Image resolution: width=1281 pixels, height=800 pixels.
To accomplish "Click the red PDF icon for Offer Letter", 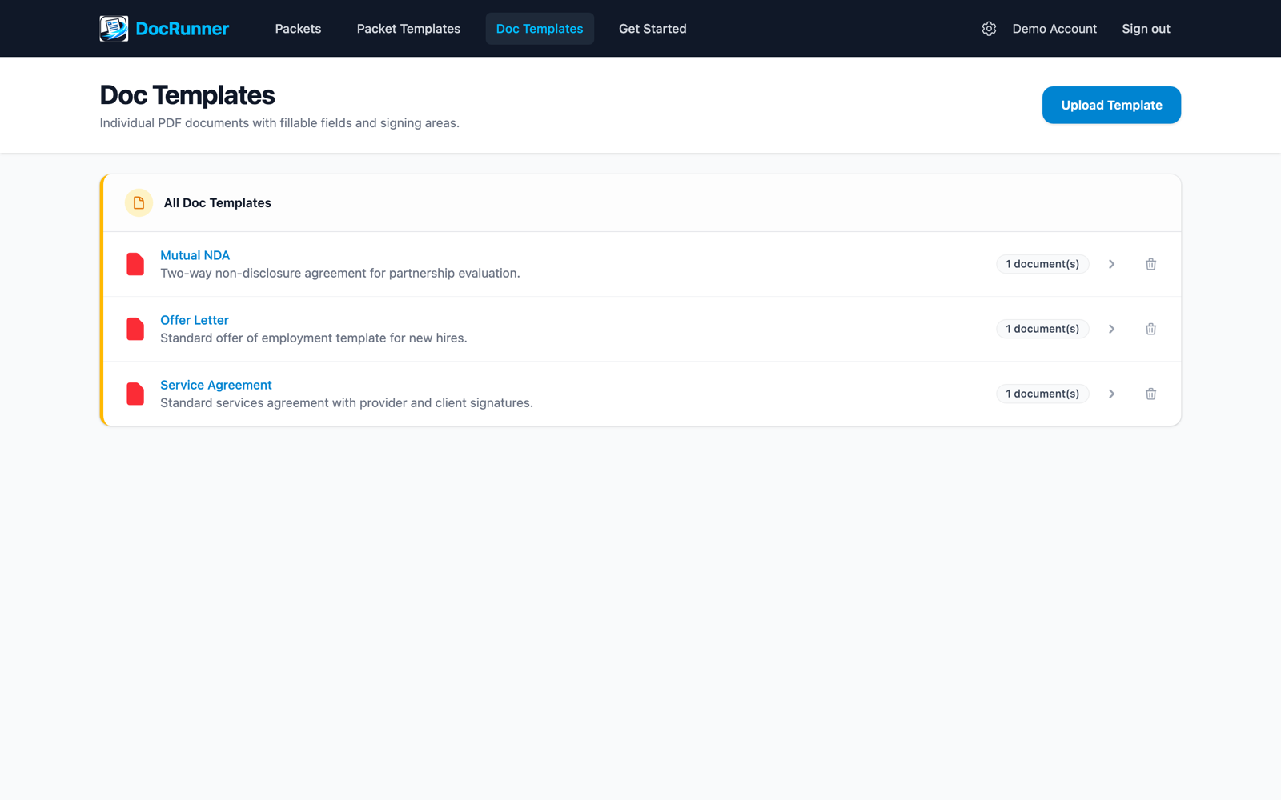I will click(x=135, y=329).
